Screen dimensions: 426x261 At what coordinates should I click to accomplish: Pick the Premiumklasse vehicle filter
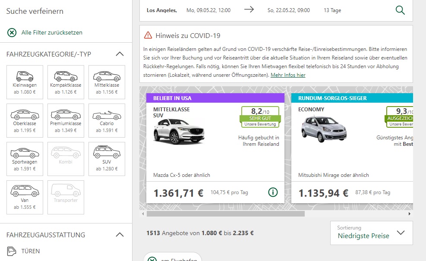(x=66, y=120)
